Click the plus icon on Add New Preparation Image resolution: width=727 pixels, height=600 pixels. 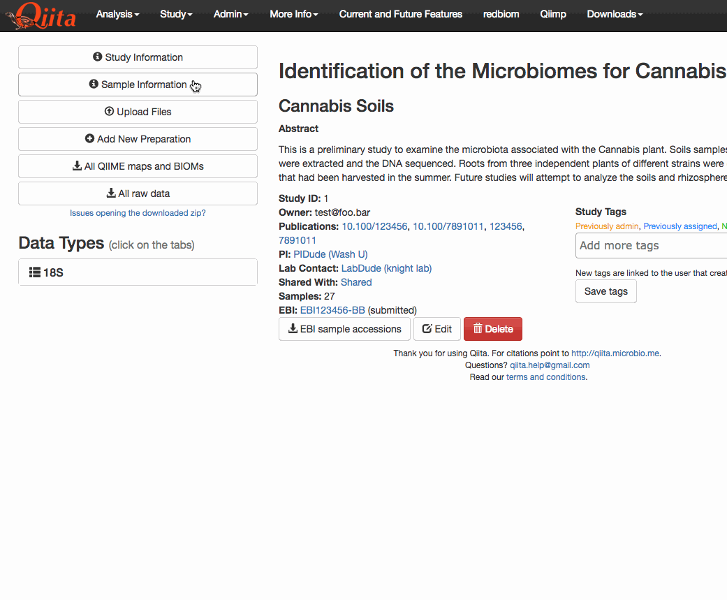coord(89,139)
